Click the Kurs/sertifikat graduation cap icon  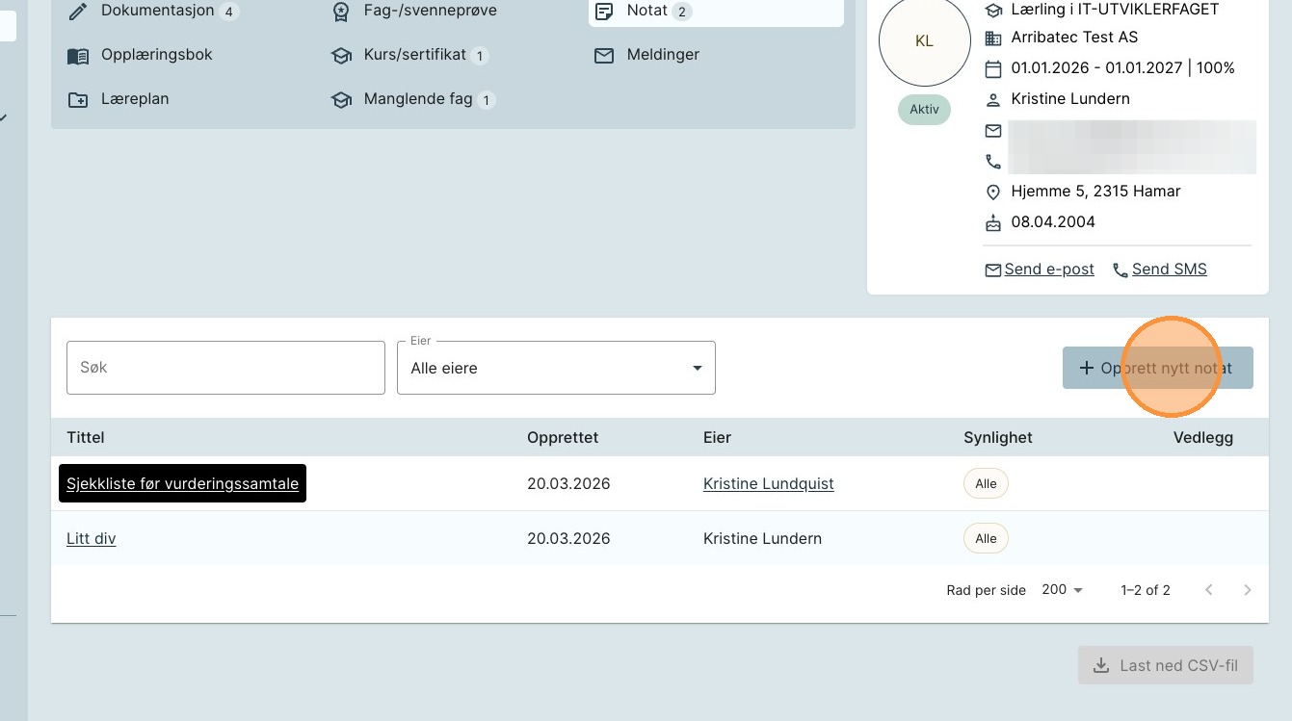(341, 56)
